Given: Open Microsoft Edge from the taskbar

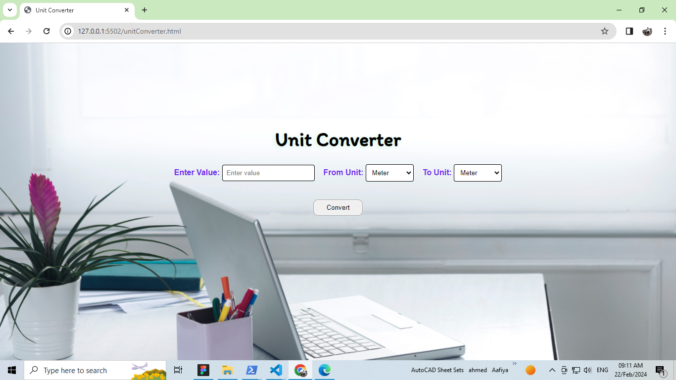Looking at the screenshot, I should tap(324, 370).
